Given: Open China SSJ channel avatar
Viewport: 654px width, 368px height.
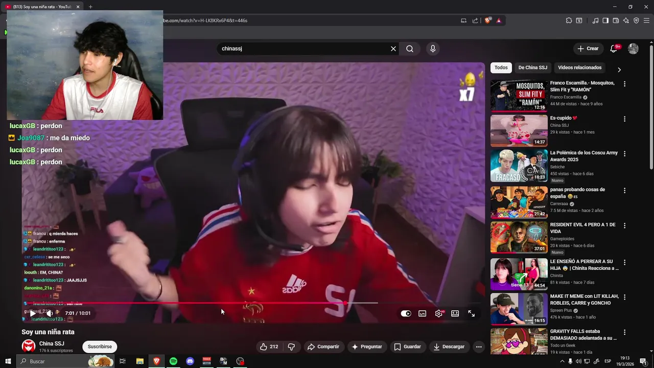Looking at the screenshot, I should [29, 346].
